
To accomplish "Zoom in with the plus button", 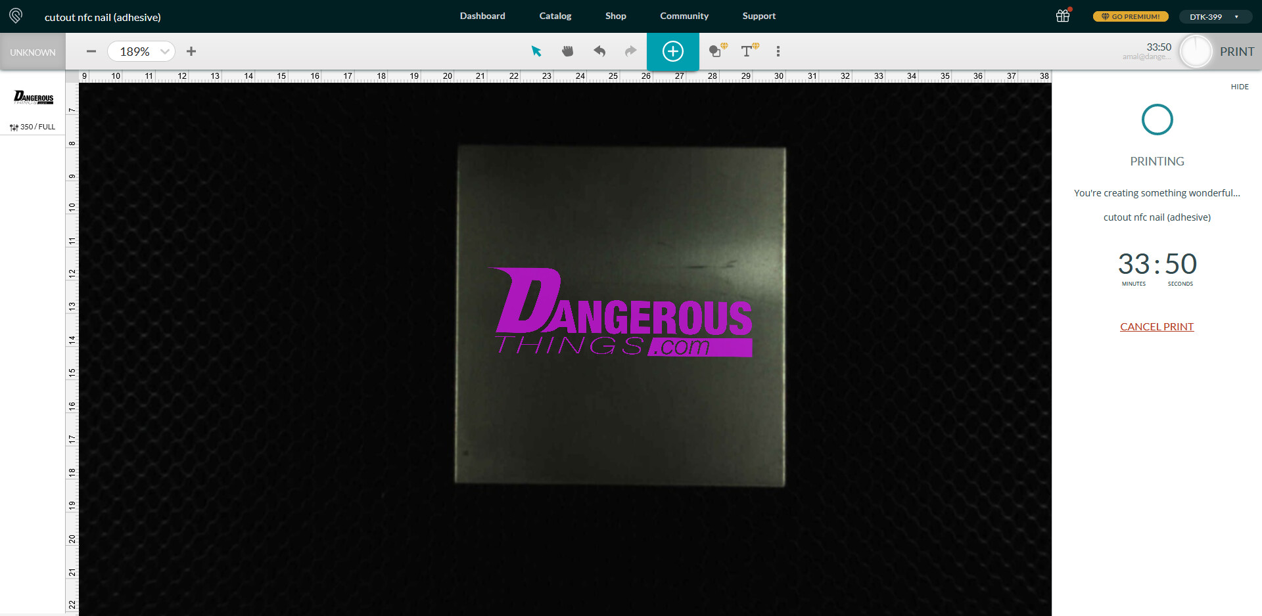I will click(191, 51).
